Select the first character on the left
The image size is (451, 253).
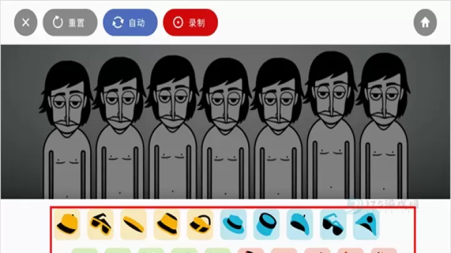pyautogui.click(x=67, y=130)
